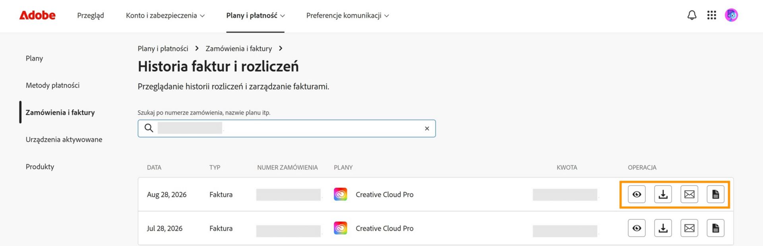Go to the Przegląd tab

(91, 15)
